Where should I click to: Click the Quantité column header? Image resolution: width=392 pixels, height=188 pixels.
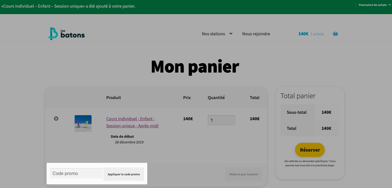(216, 98)
